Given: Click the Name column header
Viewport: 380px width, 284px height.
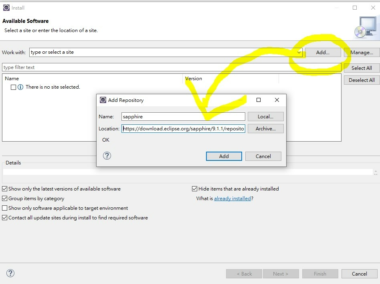Looking at the screenshot, I should click(x=92, y=79).
